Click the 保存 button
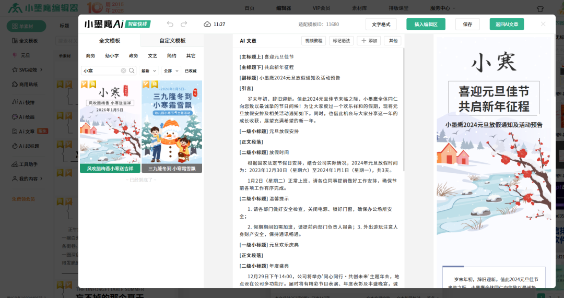The image size is (564, 298). pyautogui.click(x=467, y=24)
